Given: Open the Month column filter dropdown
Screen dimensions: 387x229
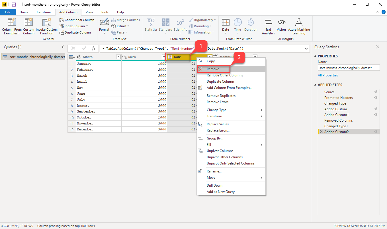Looking at the screenshot, I should coord(118,57).
